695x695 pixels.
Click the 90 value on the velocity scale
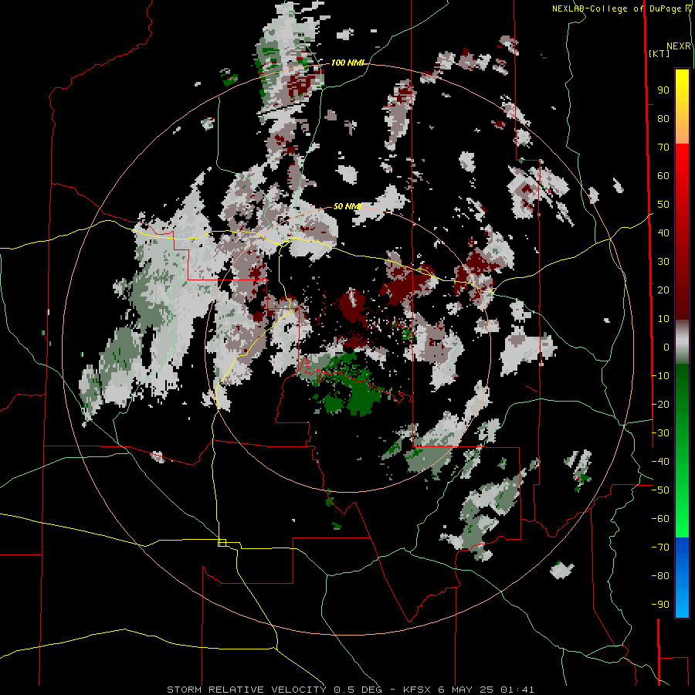tap(663, 90)
